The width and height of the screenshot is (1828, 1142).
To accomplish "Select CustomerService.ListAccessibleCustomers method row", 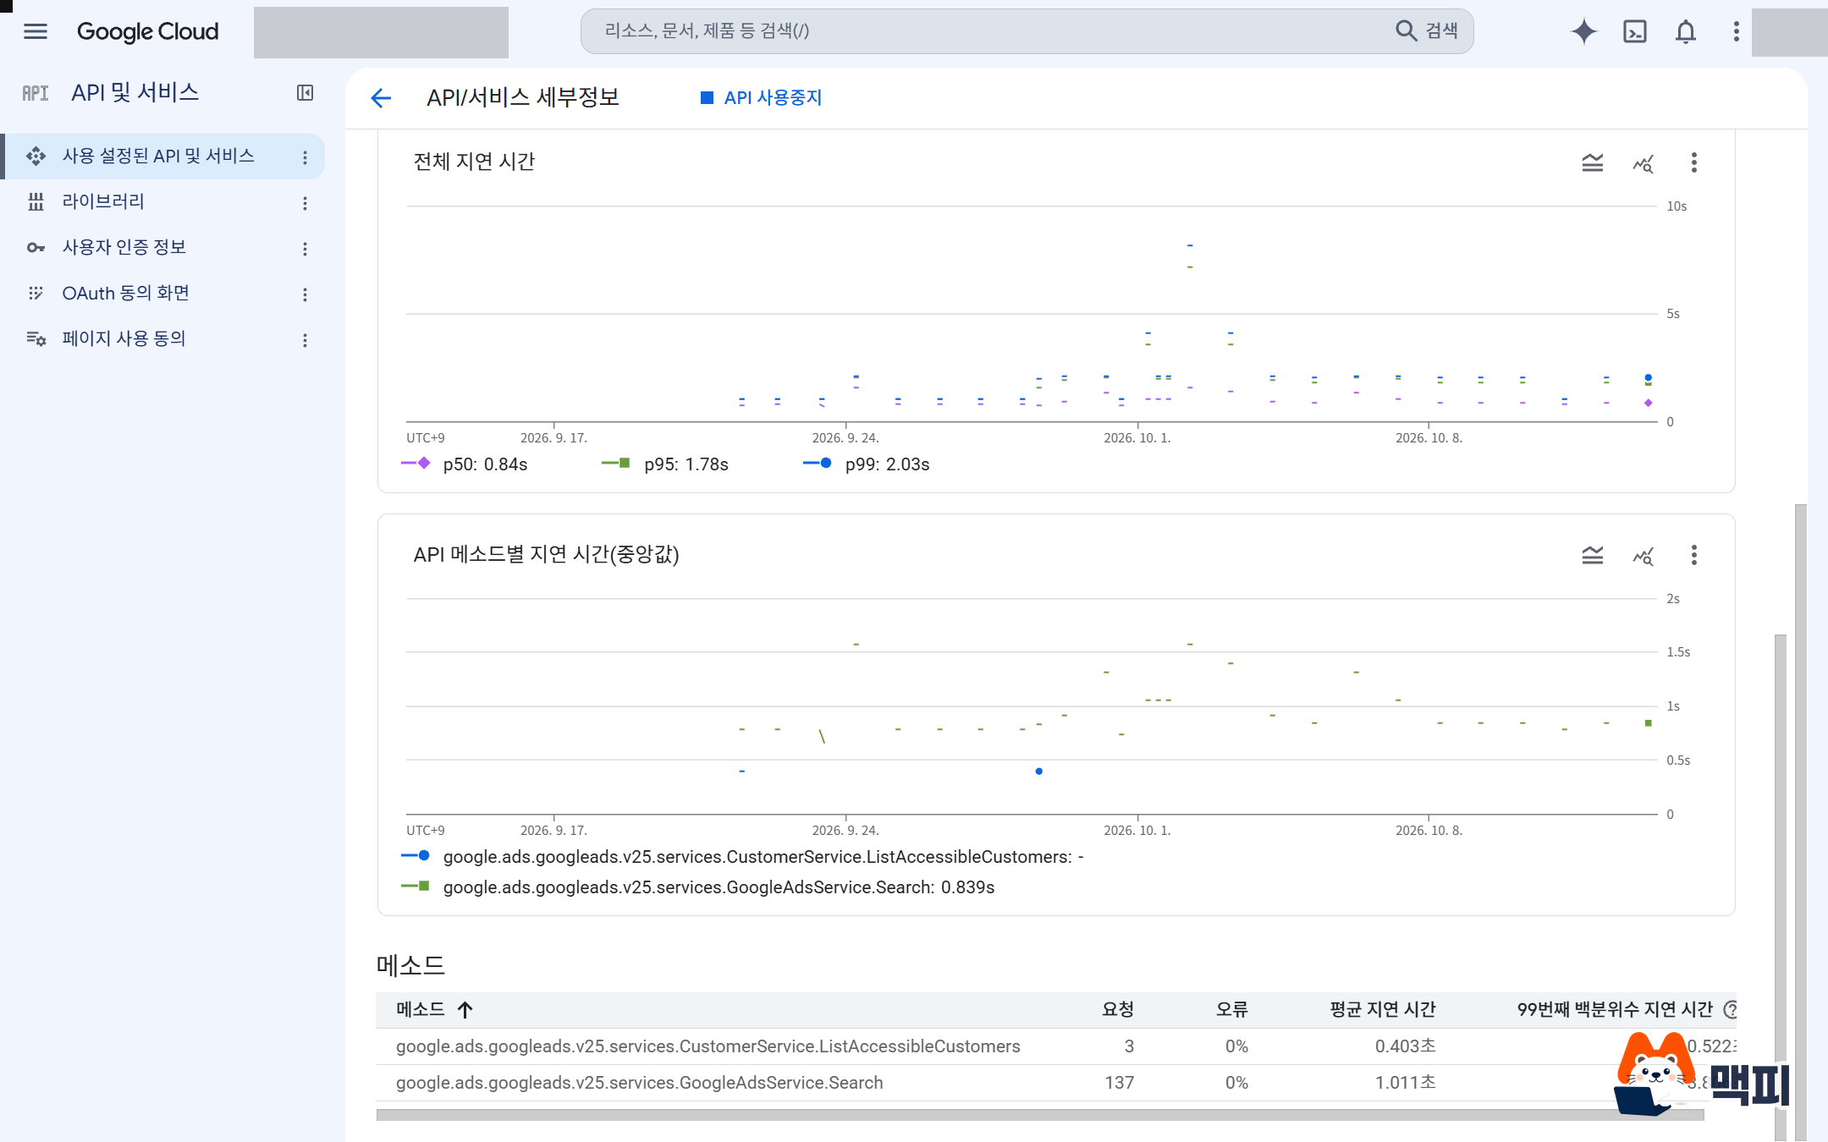I will (1056, 1046).
